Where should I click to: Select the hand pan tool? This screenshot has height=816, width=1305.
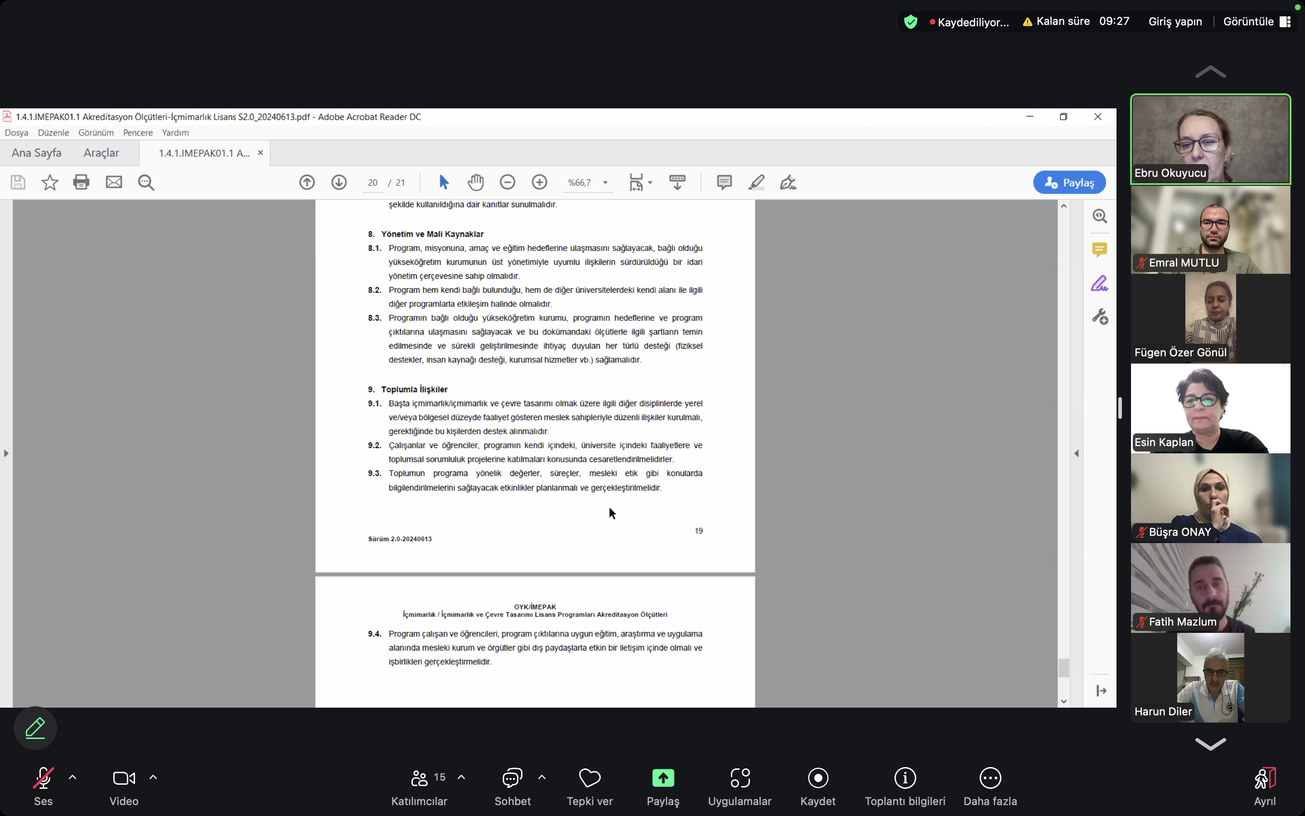point(475,182)
